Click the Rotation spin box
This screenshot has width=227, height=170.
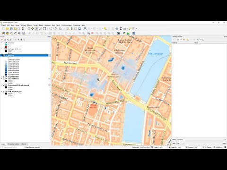[x=199, y=147]
